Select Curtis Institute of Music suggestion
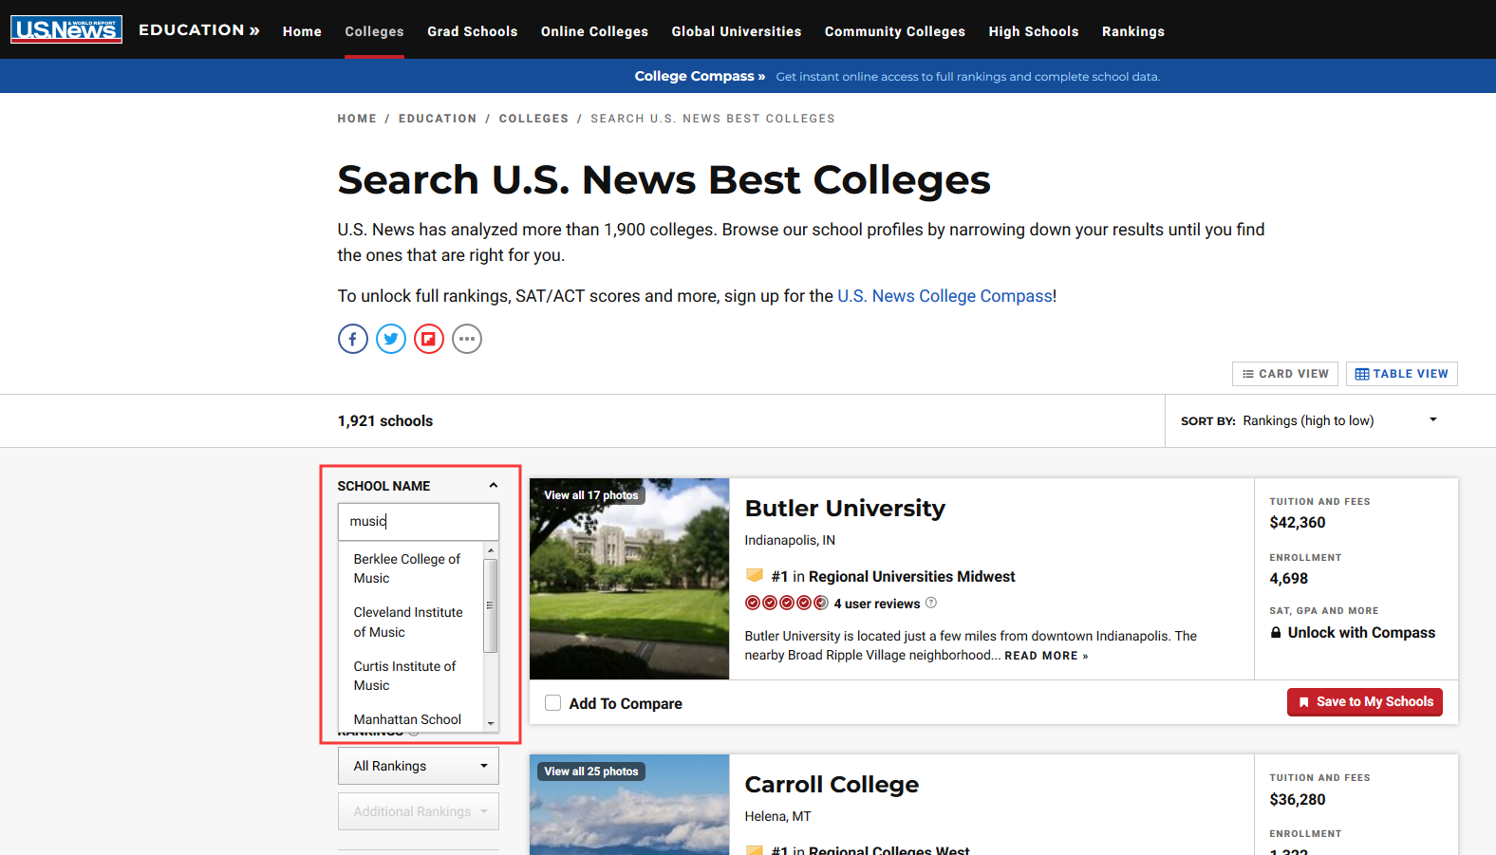 coord(410,676)
